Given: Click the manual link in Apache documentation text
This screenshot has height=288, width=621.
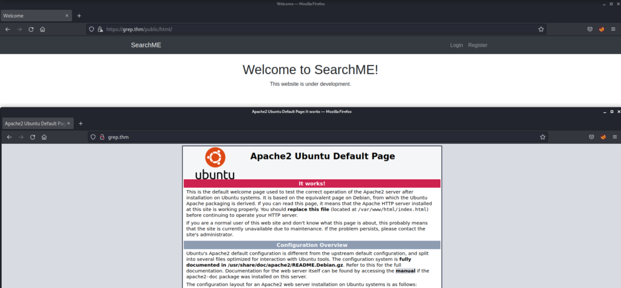Looking at the screenshot, I should tap(405, 271).
